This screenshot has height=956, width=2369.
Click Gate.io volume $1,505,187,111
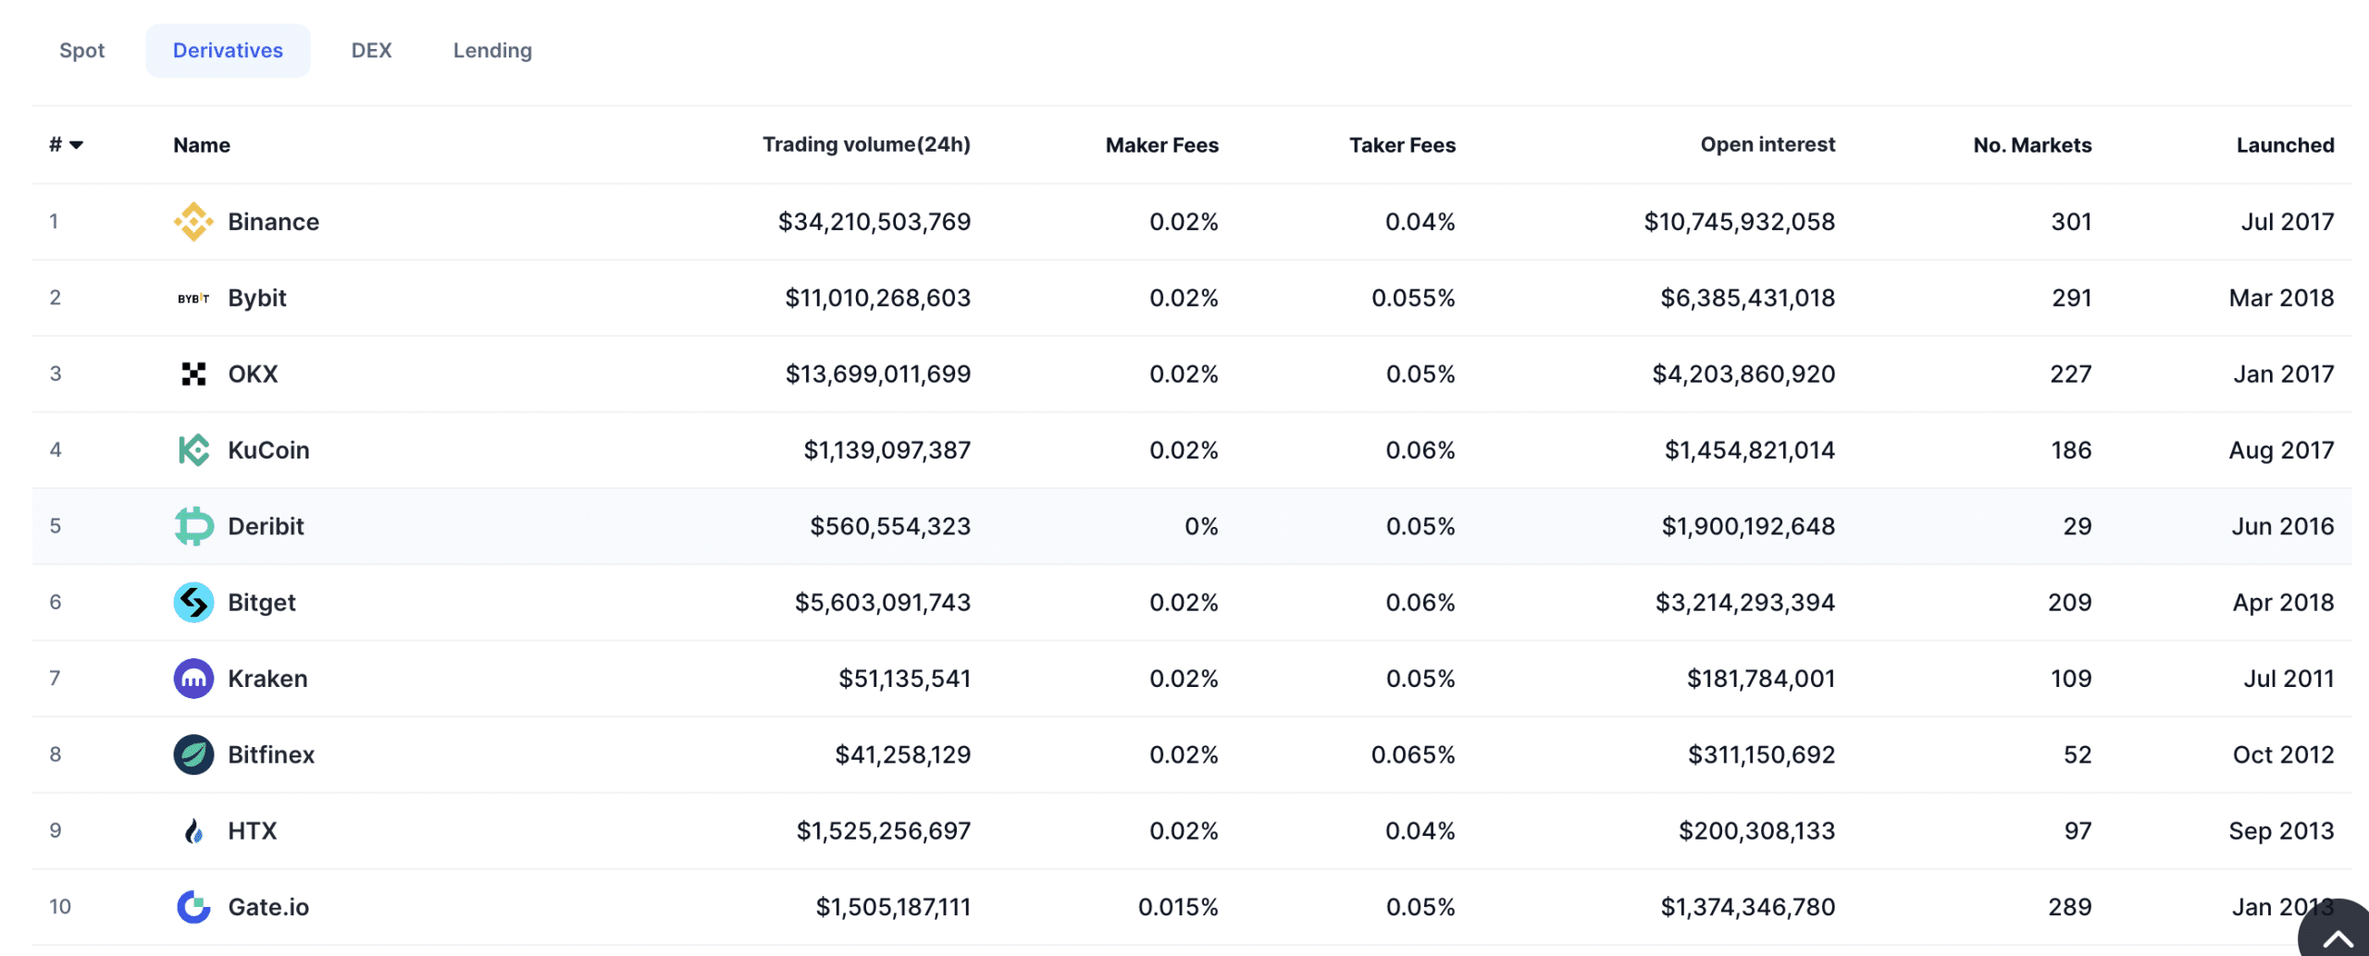pyautogui.click(x=893, y=907)
